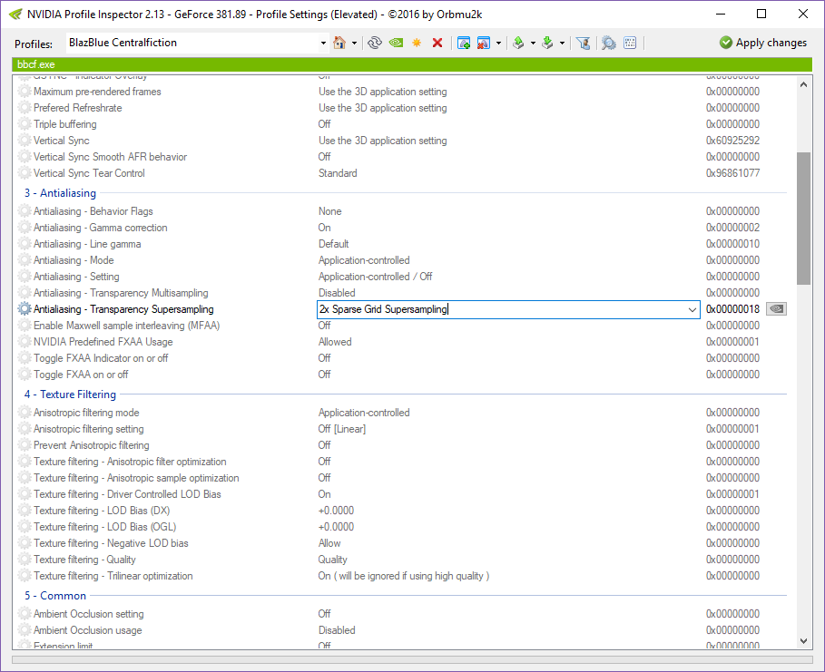Open the import profiles dropdown arrow
Viewport: 825px width, 672px height.
[563, 44]
